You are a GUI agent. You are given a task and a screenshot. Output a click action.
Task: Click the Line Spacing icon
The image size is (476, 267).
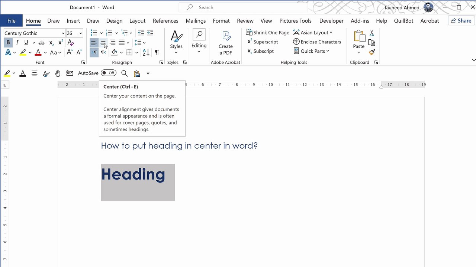click(138, 43)
